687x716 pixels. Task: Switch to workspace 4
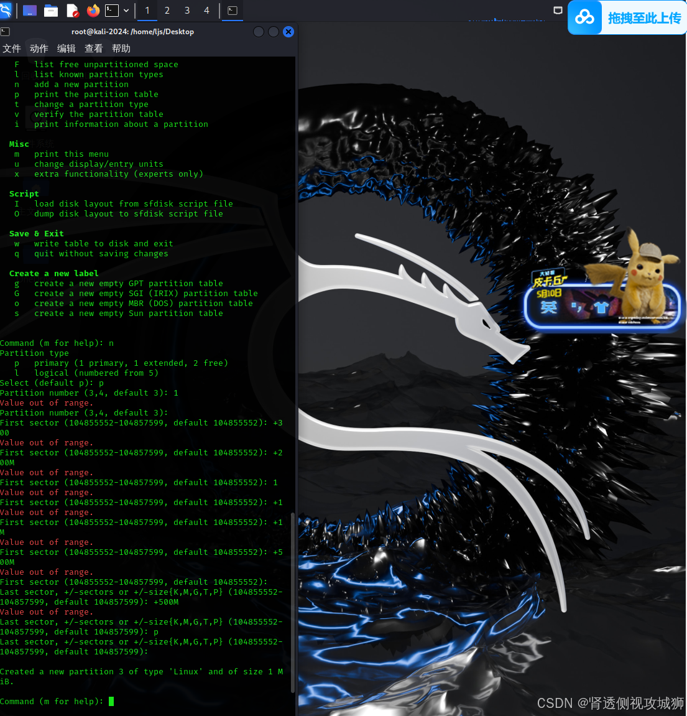point(207,11)
